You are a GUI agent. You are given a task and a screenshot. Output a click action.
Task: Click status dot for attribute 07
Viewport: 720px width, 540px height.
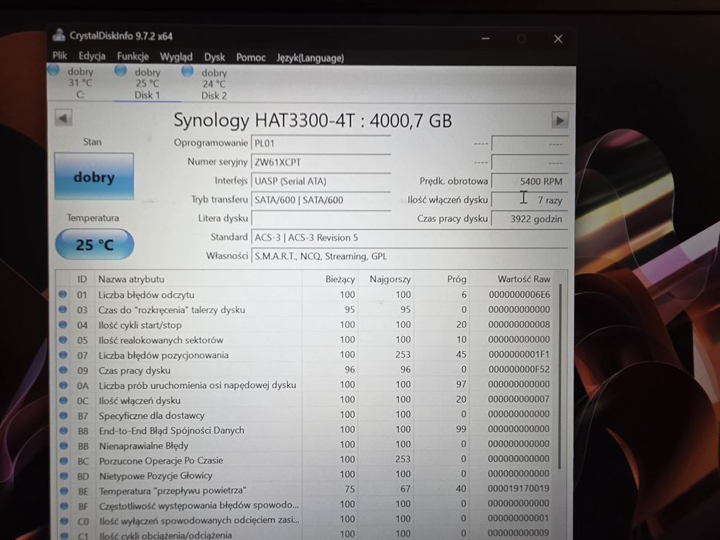(63, 355)
